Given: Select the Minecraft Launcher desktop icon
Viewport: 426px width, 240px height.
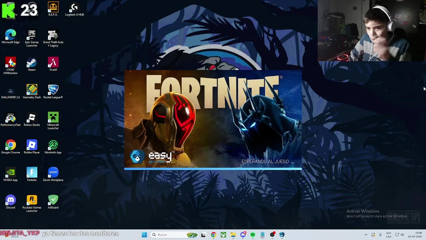Looking at the screenshot, I should 53,121.
